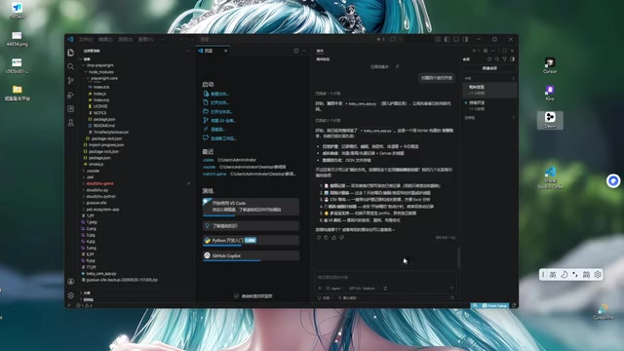Toggle the sessions side panel icon

coord(512,59)
